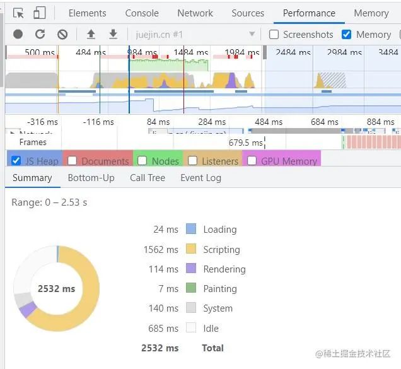
Task: Switch to the Console tab
Action: click(142, 13)
